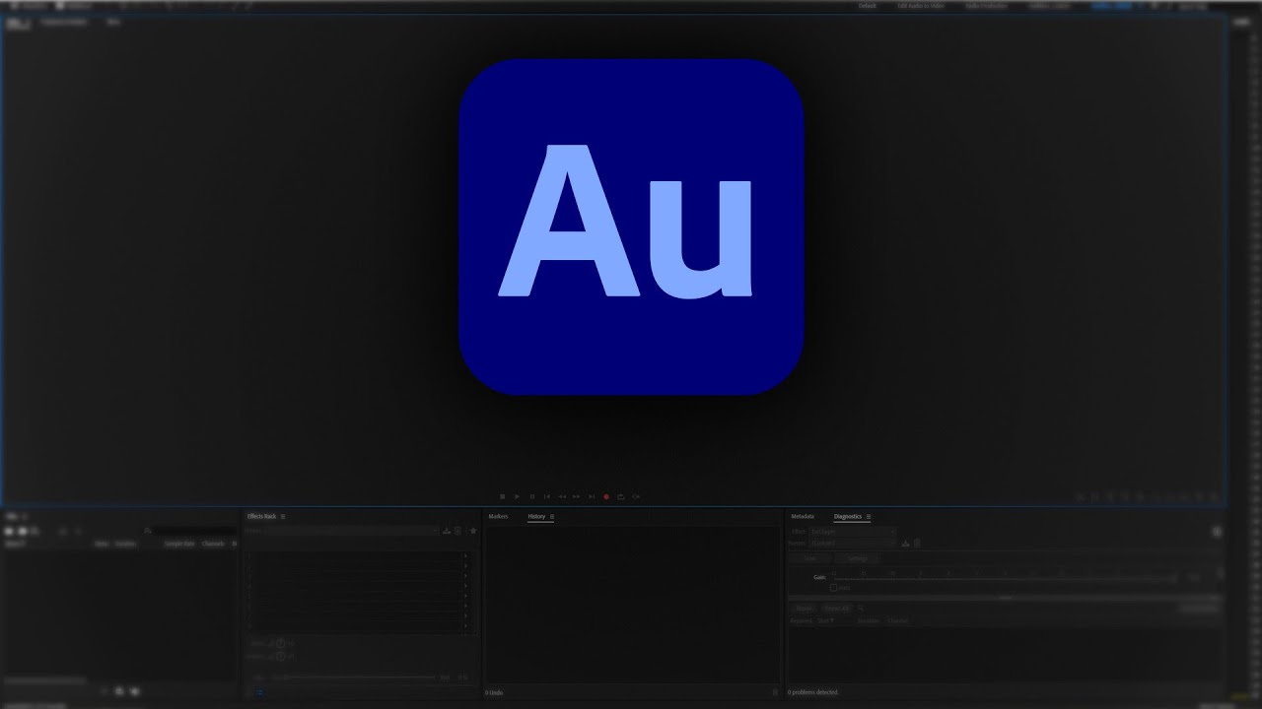Viewport: 1262px width, 709px height.
Task: Switch to the Metadata tab
Action: [x=803, y=516]
